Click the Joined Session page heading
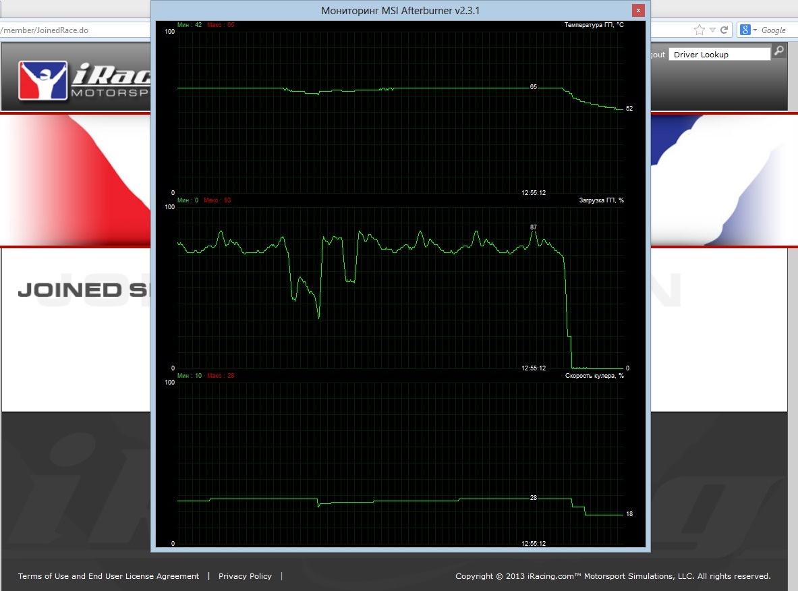Image resolution: width=798 pixels, height=591 pixels. (x=82, y=290)
